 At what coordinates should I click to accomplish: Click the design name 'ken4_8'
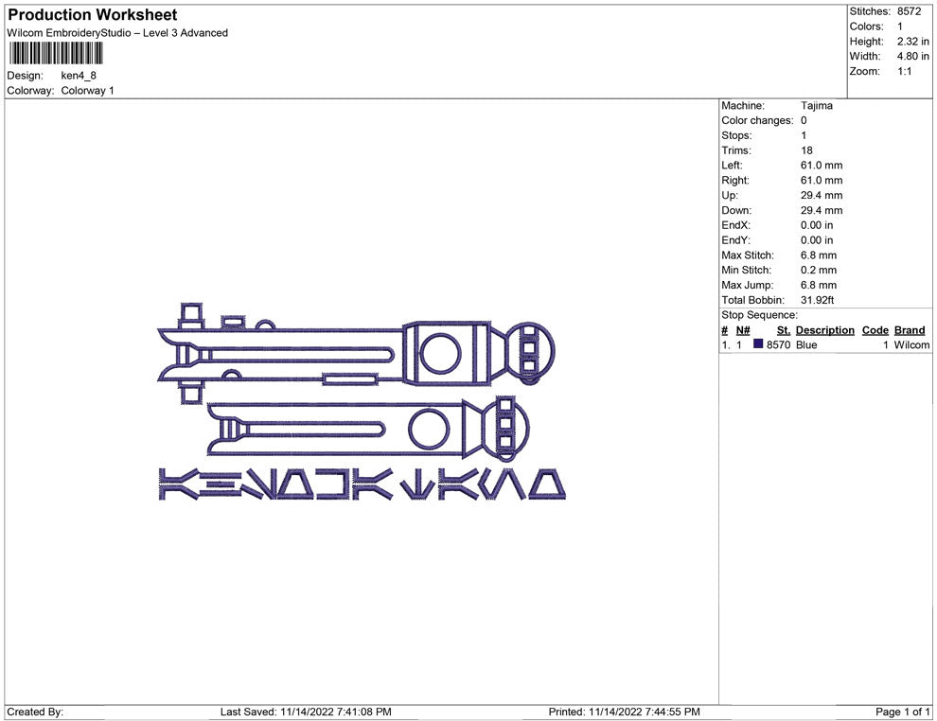[79, 76]
